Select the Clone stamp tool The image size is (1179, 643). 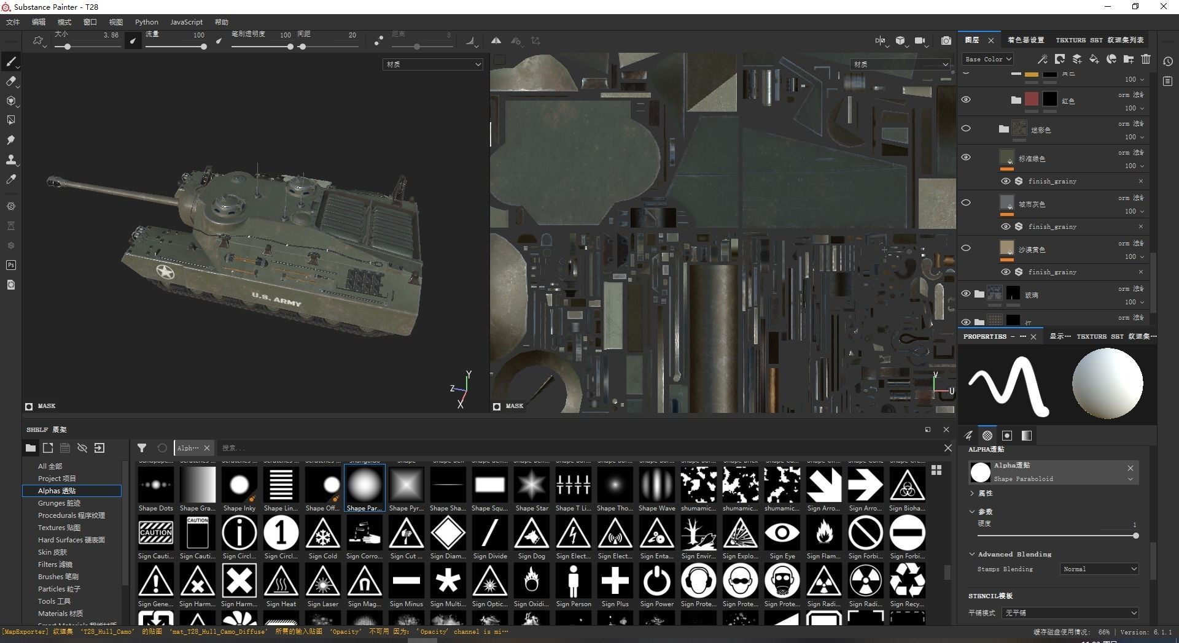coord(10,160)
